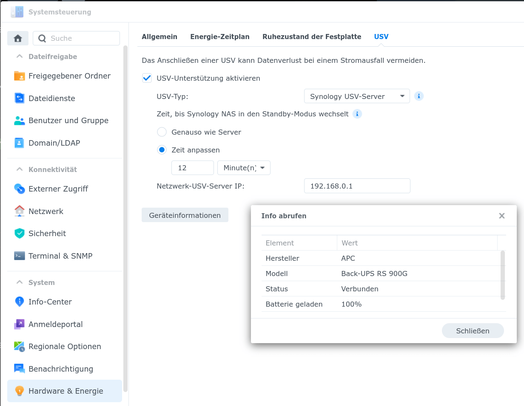Open Freigegebener Ordner in sidebar
524x406 pixels.
click(65, 76)
